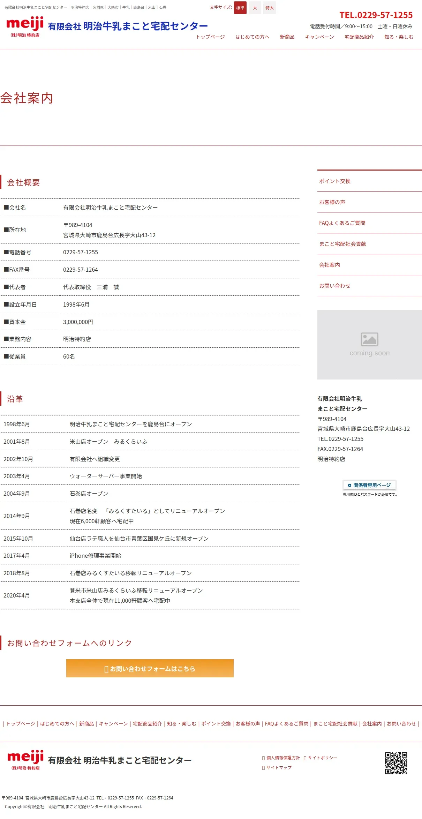Open お客様の声 in the footer navigation
The height and width of the screenshot is (819, 422).
pos(248,724)
